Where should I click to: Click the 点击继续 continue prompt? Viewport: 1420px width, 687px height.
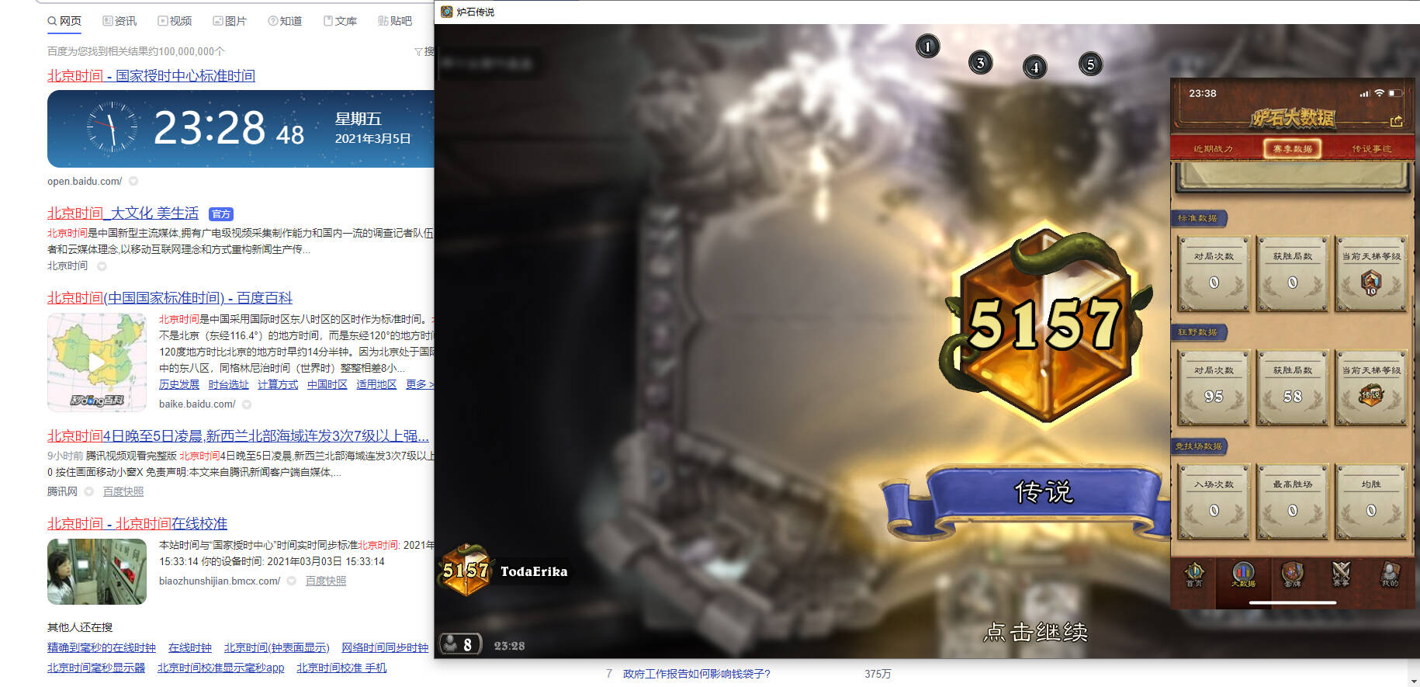1035,633
